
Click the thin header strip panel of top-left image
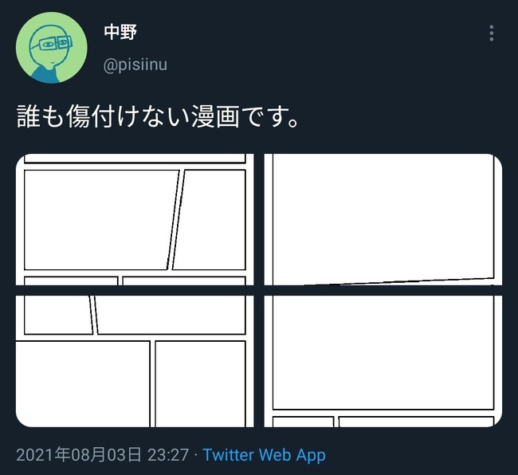pos(135,159)
